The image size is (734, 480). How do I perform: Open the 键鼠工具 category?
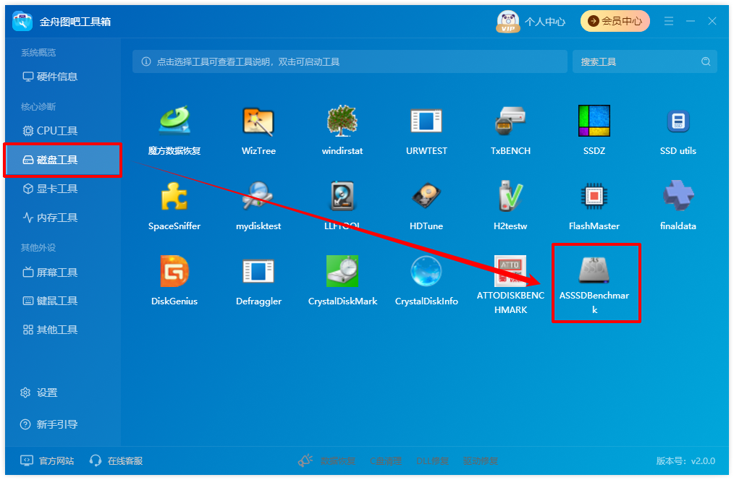pos(50,301)
